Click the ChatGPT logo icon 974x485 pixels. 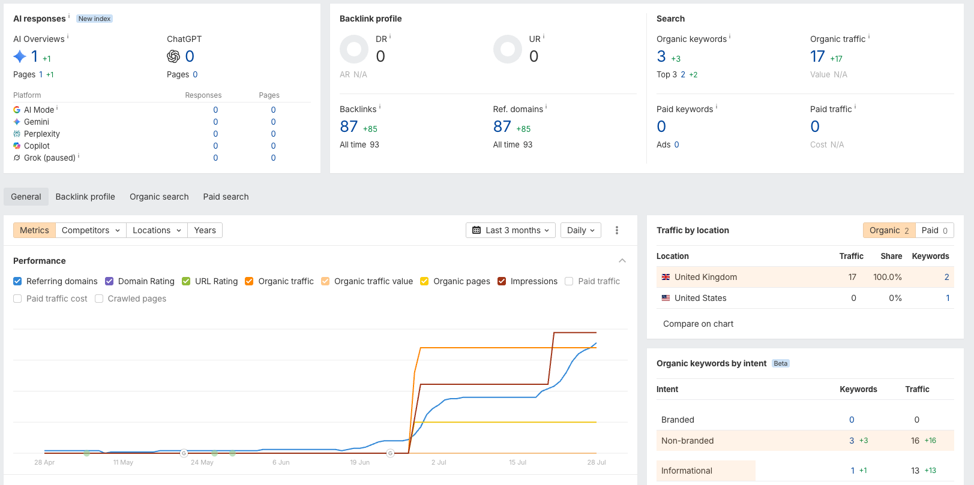[x=173, y=56]
